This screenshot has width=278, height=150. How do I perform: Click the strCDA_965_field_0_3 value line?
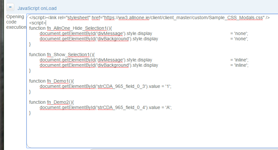(x=106, y=87)
